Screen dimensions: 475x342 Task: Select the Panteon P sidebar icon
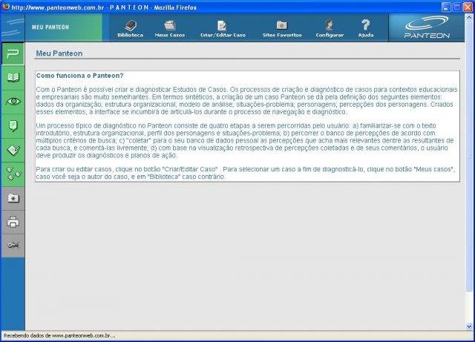(x=13, y=53)
